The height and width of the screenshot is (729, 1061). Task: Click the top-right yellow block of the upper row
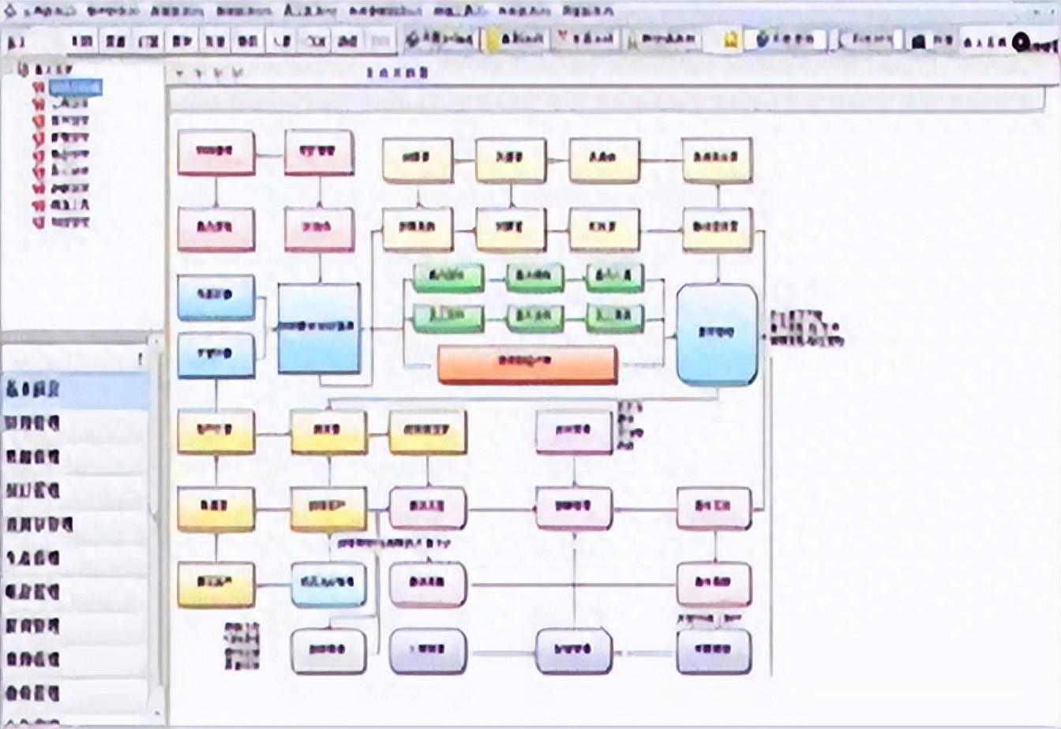[717, 159]
